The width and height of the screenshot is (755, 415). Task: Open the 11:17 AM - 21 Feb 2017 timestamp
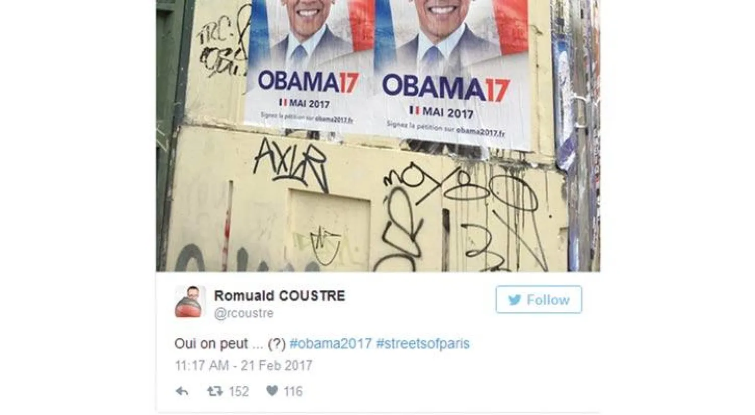tap(244, 365)
